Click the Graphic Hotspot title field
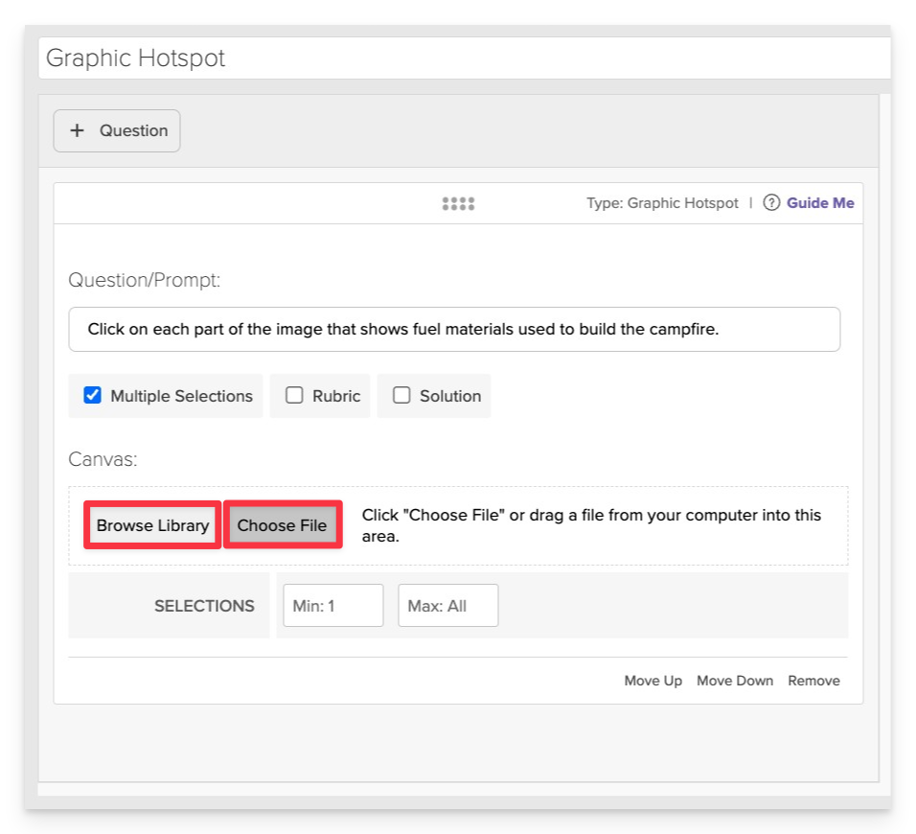 [465, 58]
